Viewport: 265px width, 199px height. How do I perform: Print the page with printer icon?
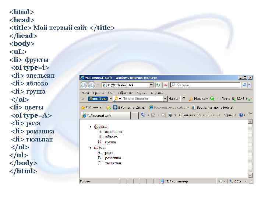[170, 115]
